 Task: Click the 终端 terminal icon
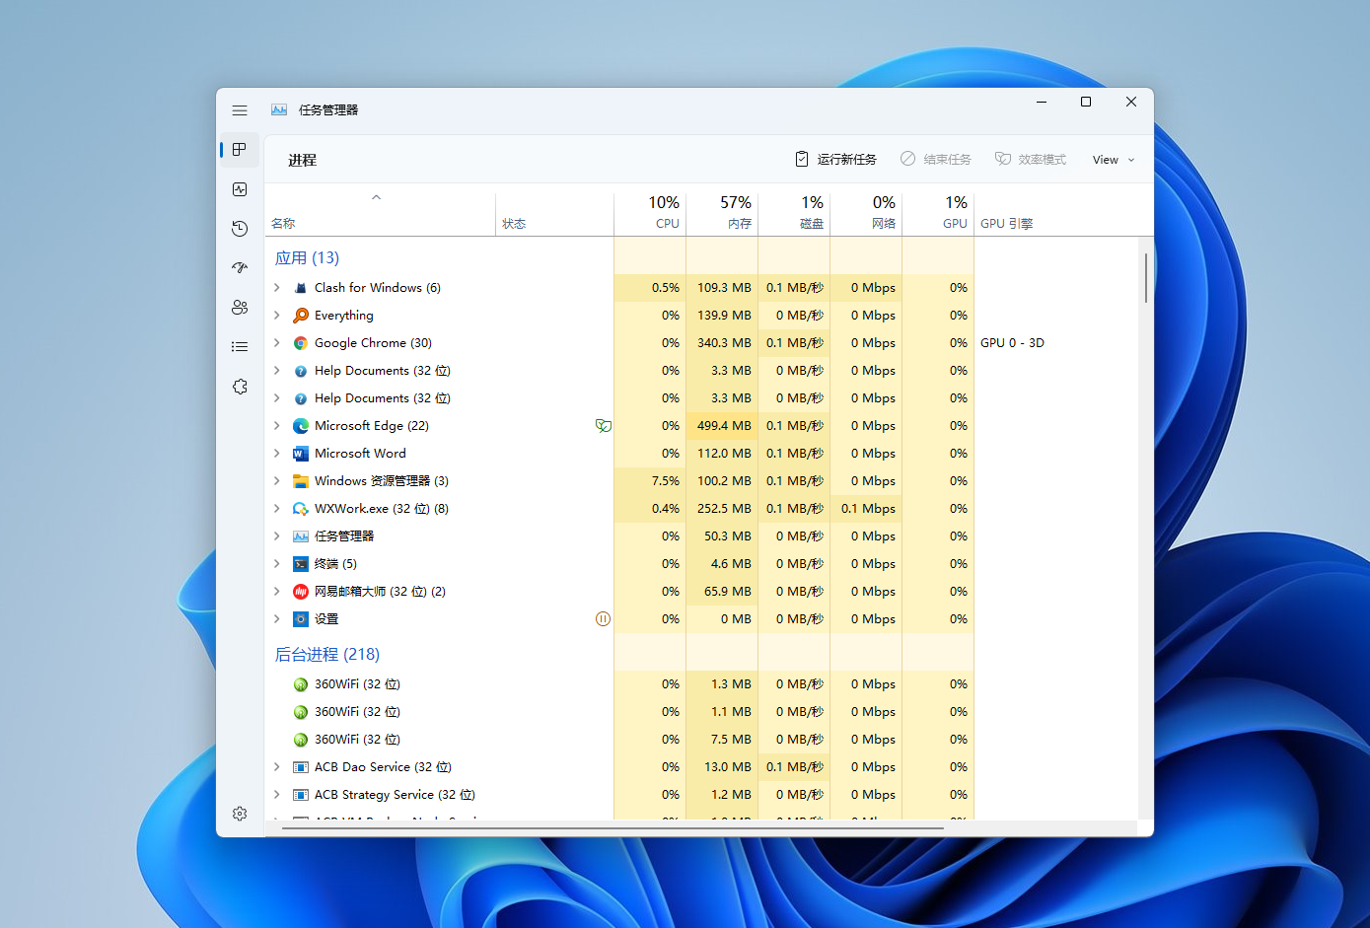[x=301, y=564]
